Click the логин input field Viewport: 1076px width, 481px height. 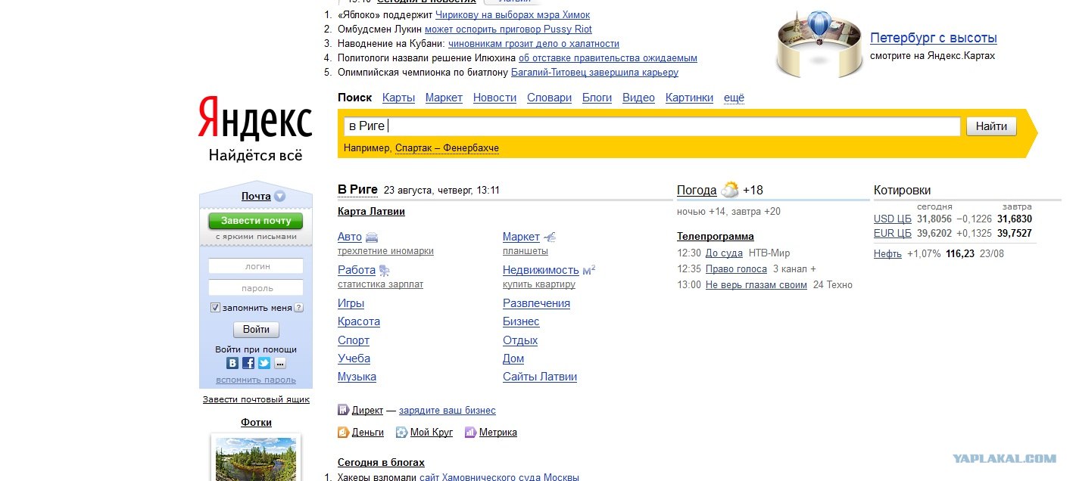[x=256, y=266]
